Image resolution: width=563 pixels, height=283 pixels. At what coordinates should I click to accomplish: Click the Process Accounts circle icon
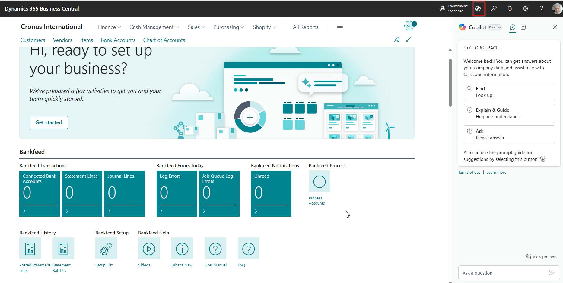pos(320,181)
